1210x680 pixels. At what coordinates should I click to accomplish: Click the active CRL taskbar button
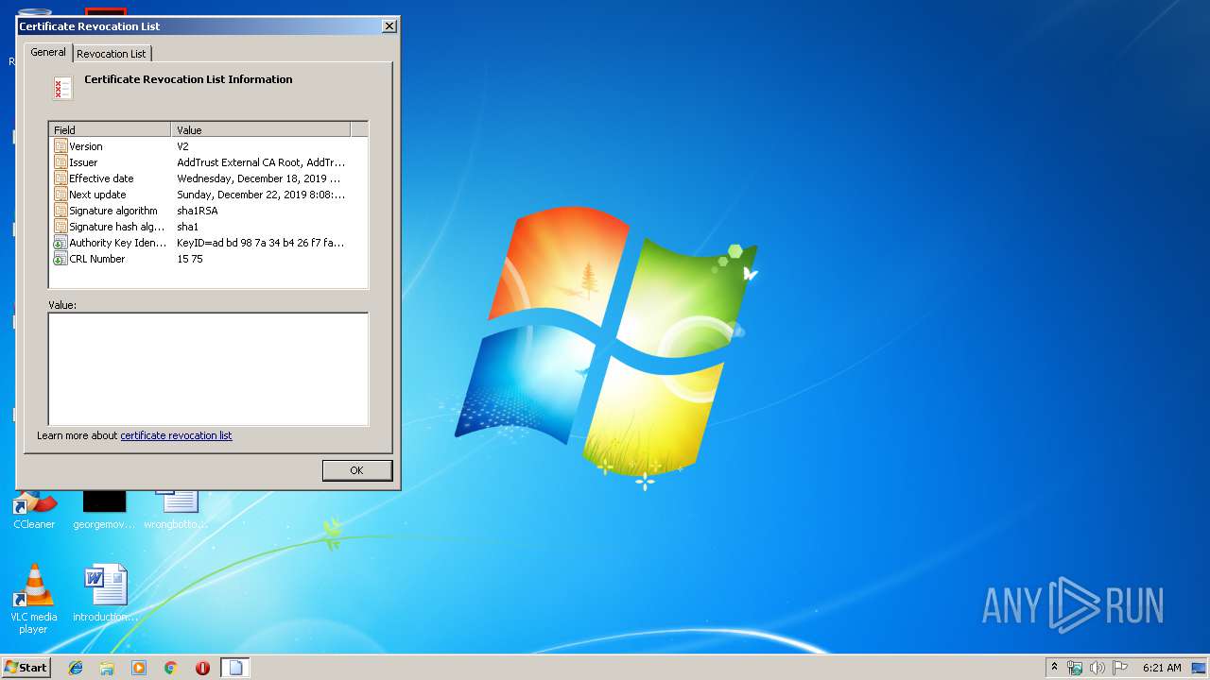click(x=235, y=668)
